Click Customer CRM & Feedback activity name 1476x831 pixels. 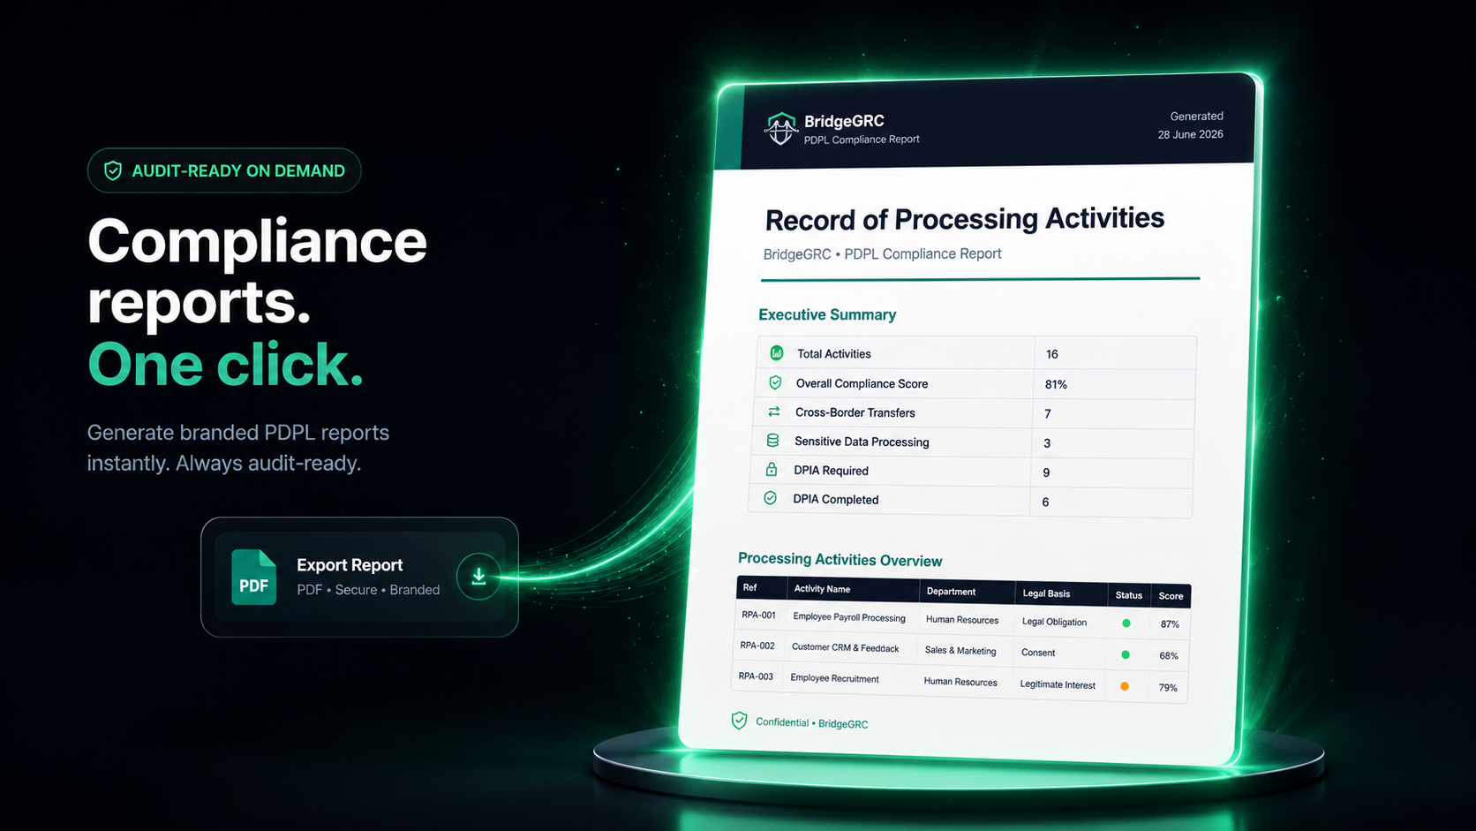pos(845,647)
